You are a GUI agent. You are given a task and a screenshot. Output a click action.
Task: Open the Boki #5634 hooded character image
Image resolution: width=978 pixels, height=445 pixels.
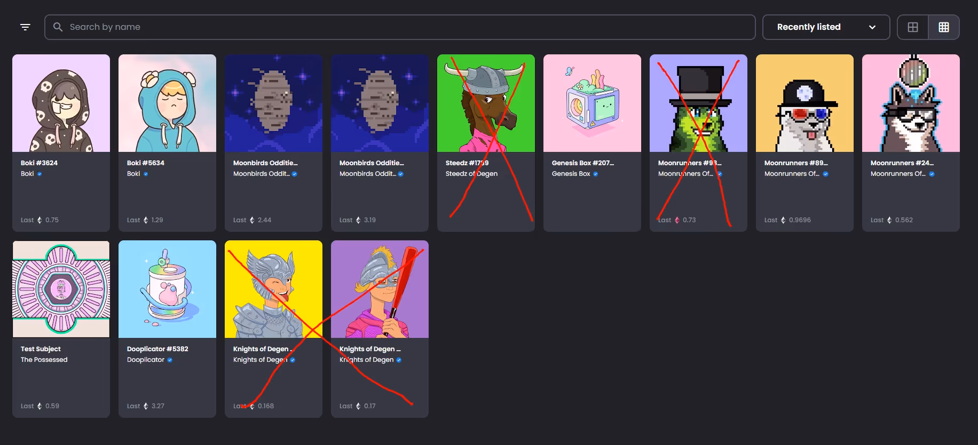[167, 103]
